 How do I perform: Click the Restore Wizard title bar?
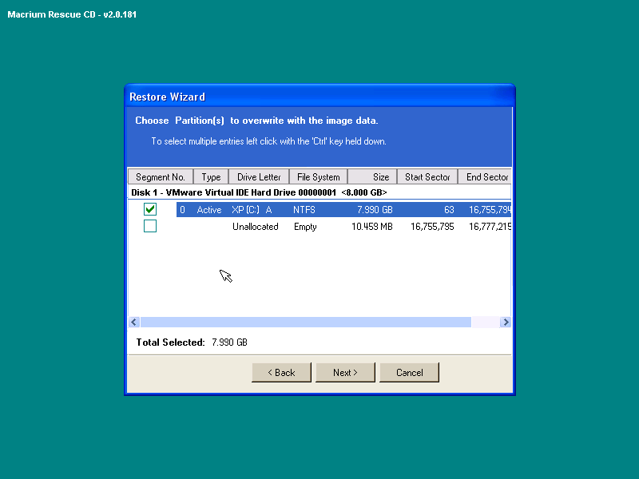click(319, 97)
